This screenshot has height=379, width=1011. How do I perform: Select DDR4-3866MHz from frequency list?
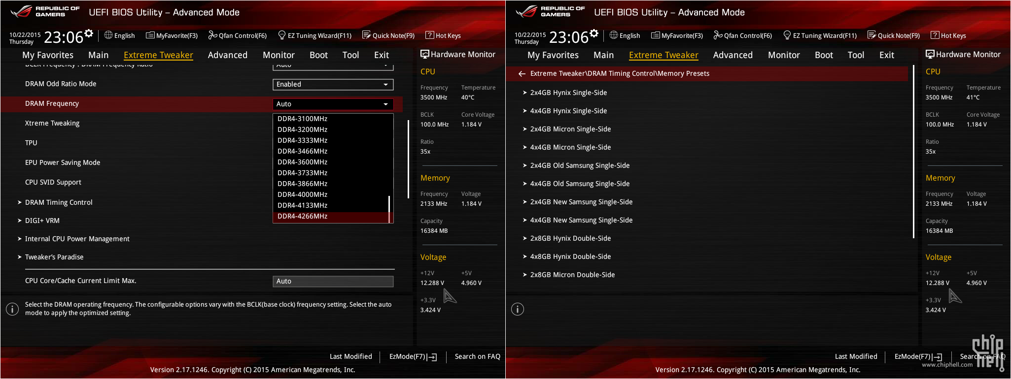click(302, 184)
